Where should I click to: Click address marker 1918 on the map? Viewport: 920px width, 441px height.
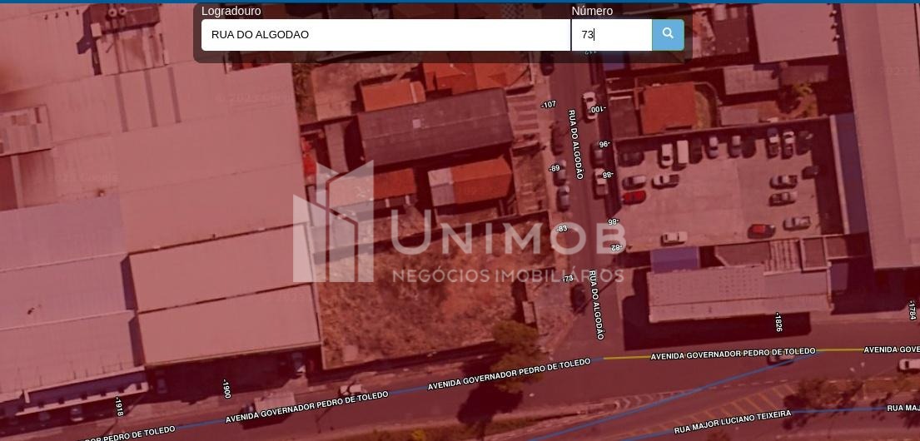pos(119,407)
